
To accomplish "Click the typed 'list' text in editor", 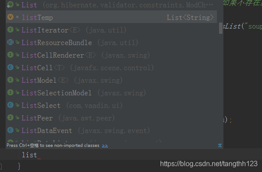I will pyautogui.click(x=29, y=155).
